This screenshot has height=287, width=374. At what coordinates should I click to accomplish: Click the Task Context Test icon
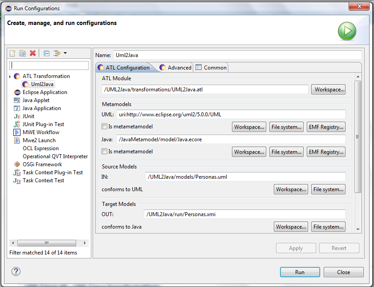pyautogui.click(x=17, y=180)
